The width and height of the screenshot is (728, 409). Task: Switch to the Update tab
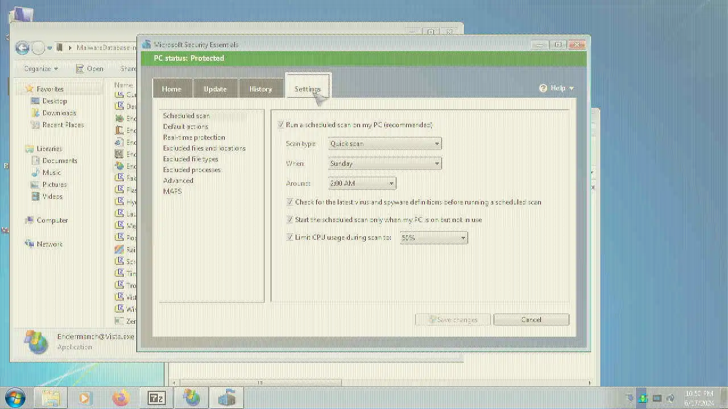click(215, 89)
